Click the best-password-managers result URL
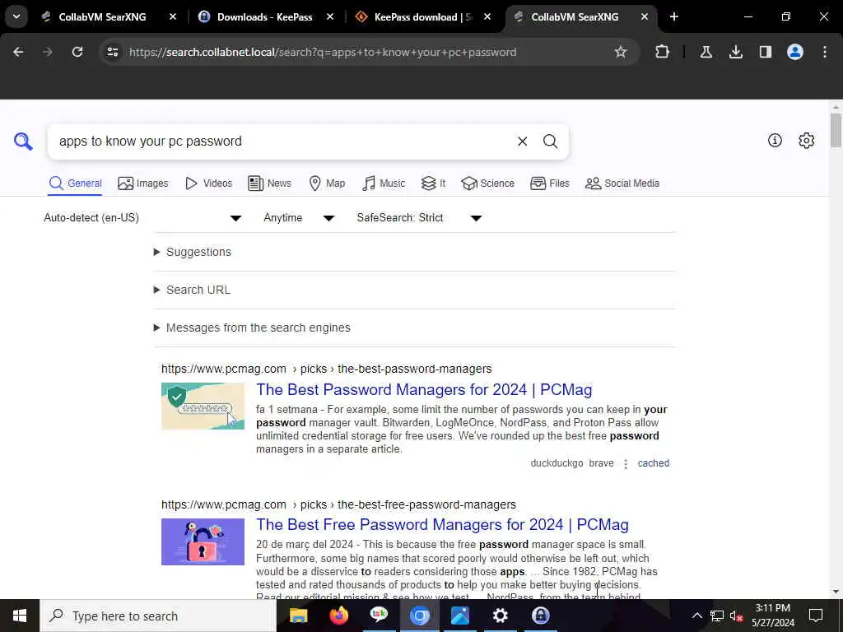Screen dimensions: 843x632 pos(326,369)
